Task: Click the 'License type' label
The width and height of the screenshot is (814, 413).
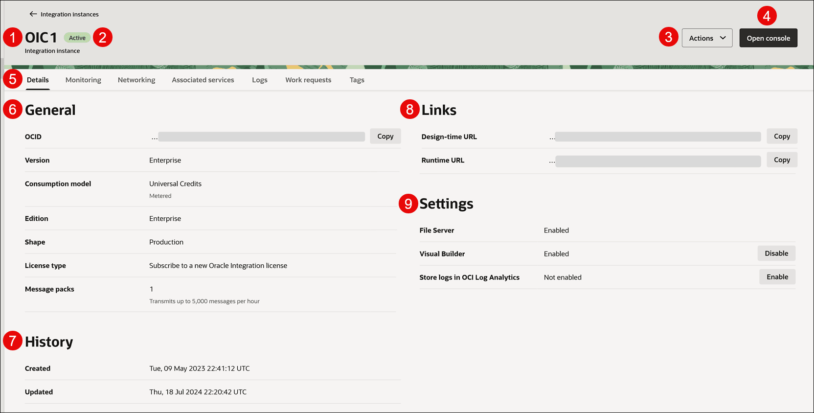Action: [x=45, y=265]
